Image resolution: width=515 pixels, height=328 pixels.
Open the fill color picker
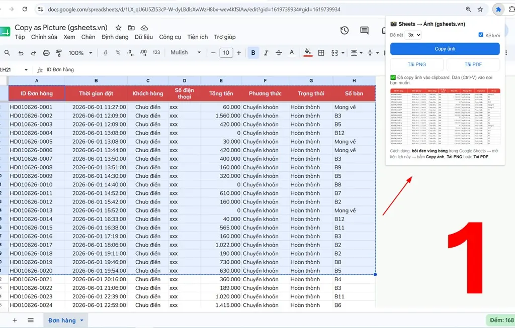(308, 52)
